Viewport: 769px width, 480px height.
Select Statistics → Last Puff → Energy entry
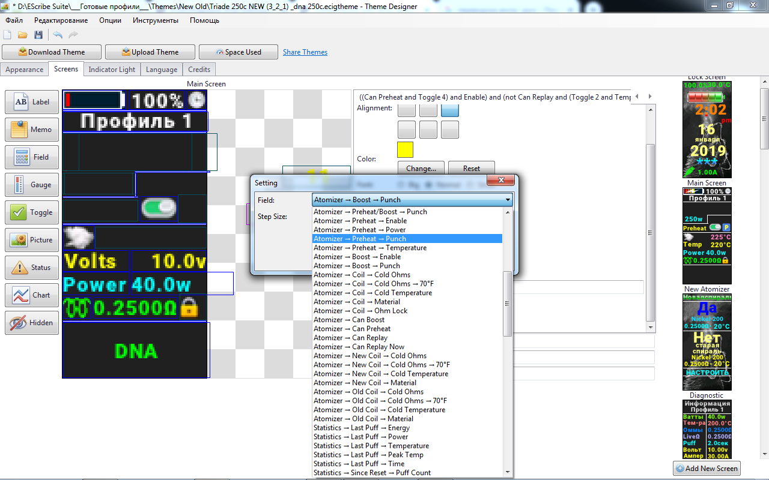[x=361, y=428]
